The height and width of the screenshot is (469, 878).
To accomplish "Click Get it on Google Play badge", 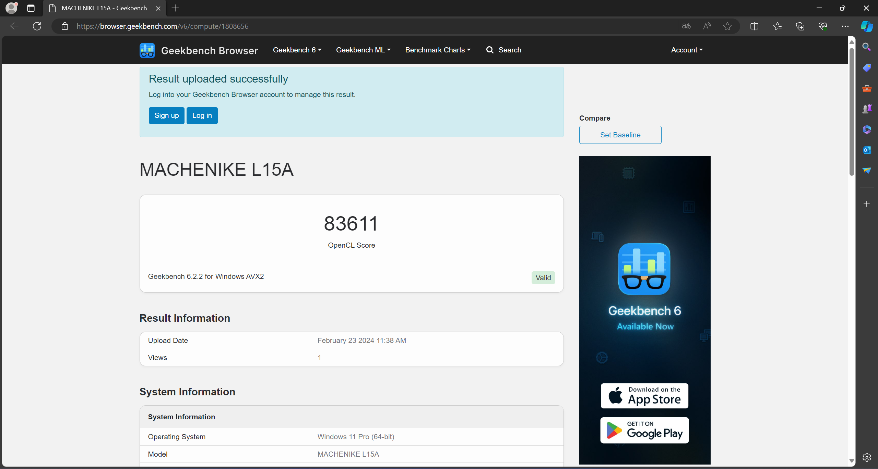I will tap(644, 430).
